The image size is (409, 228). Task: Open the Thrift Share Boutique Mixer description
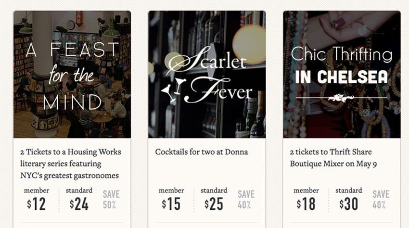click(x=333, y=158)
